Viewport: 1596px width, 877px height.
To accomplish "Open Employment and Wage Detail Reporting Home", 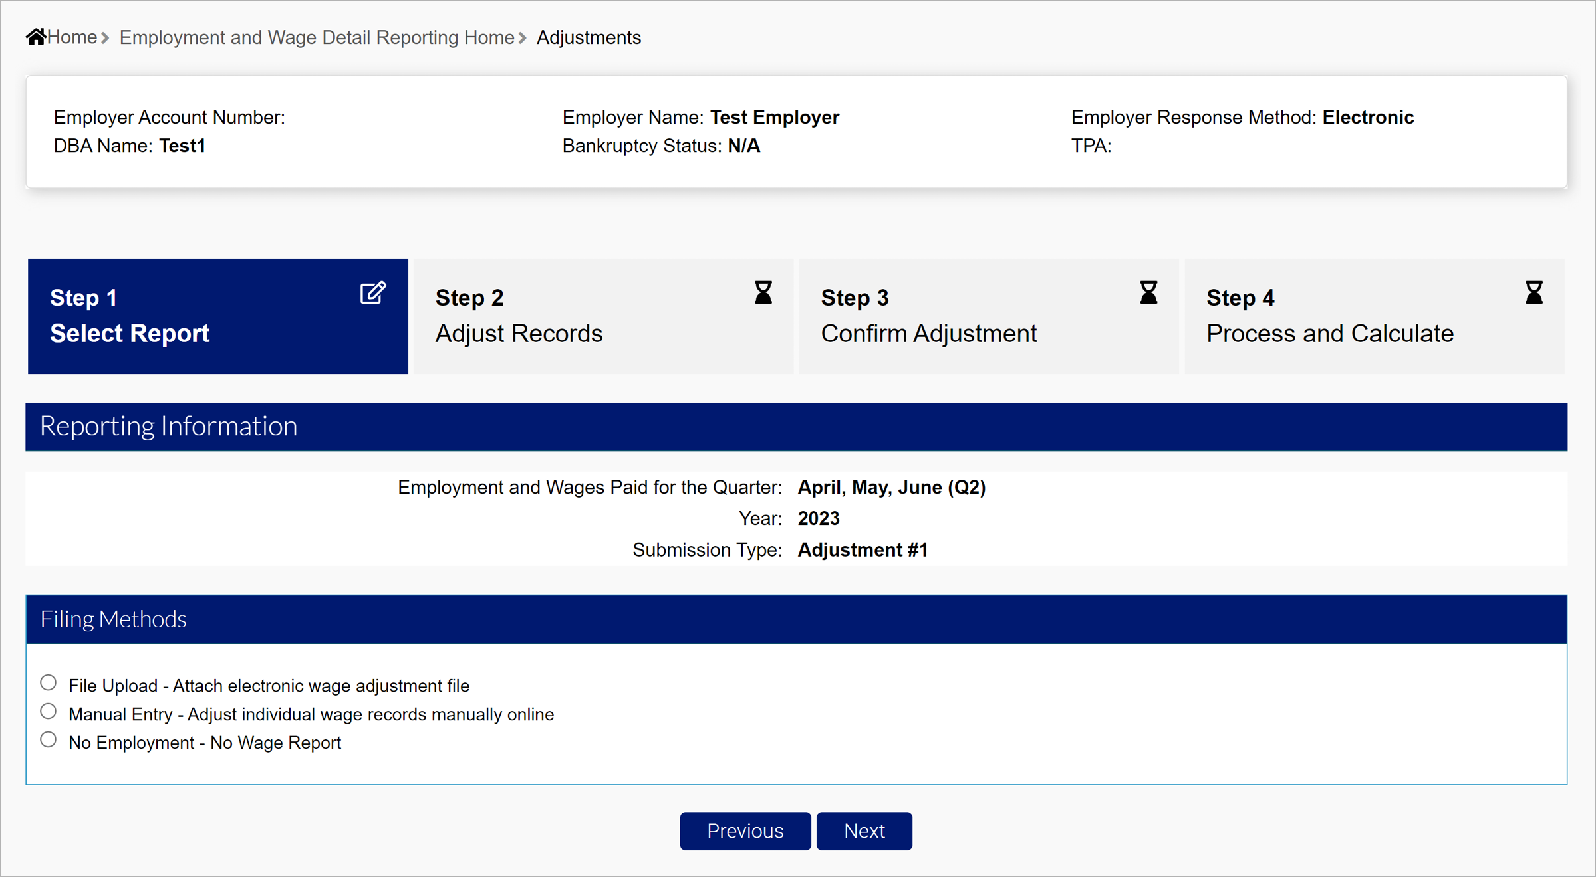I will pos(317,37).
